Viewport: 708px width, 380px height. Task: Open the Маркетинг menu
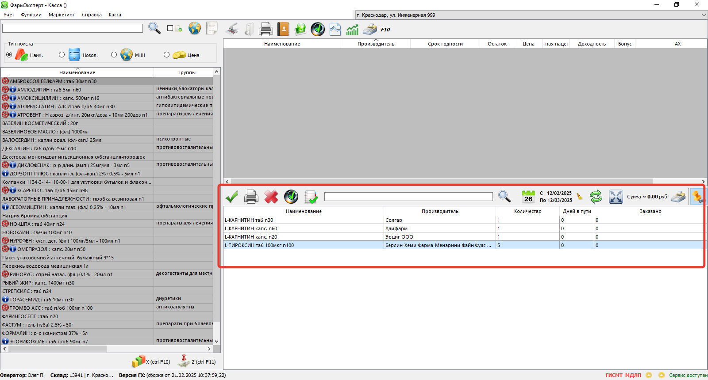pyautogui.click(x=62, y=15)
